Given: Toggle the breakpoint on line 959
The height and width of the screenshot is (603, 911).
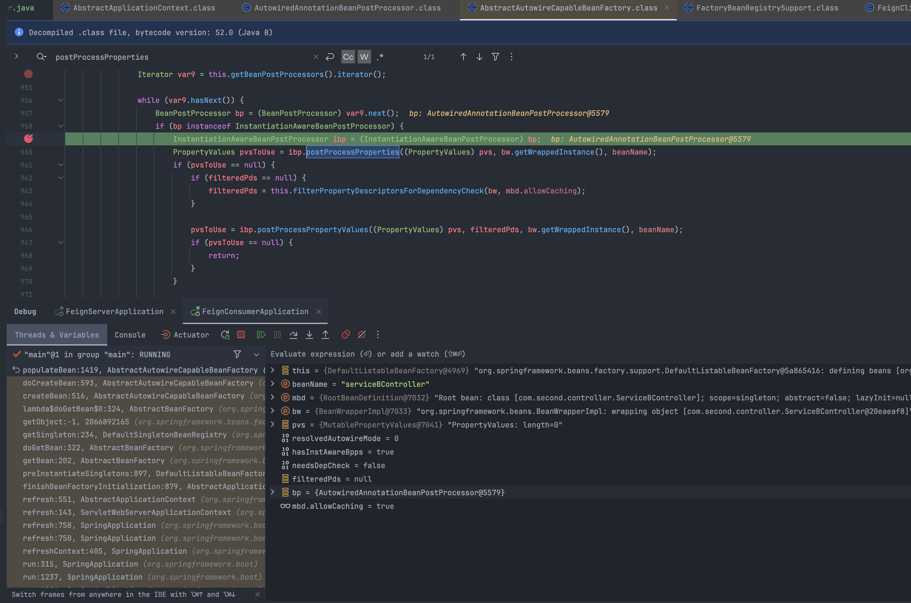Looking at the screenshot, I should pos(28,139).
